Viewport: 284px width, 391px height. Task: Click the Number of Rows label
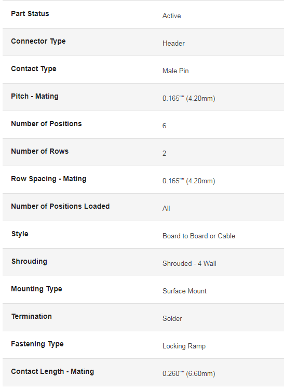[x=39, y=151]
